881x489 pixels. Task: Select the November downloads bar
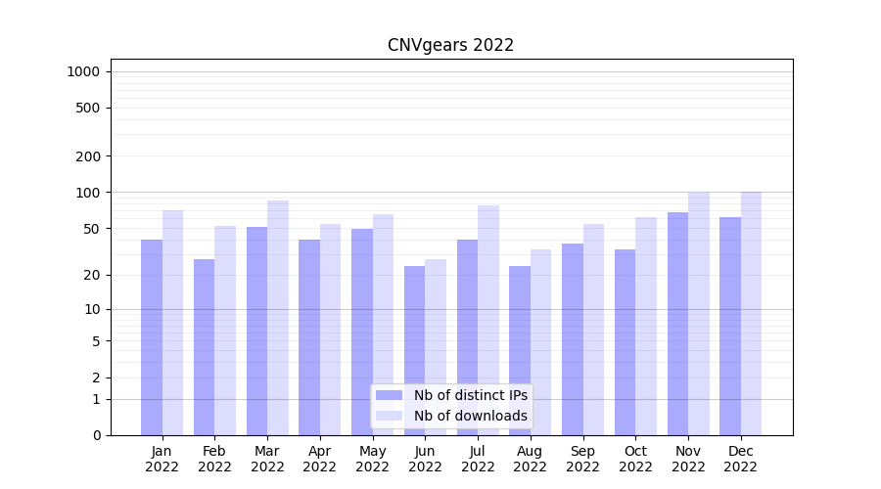(x=699, y=313)
